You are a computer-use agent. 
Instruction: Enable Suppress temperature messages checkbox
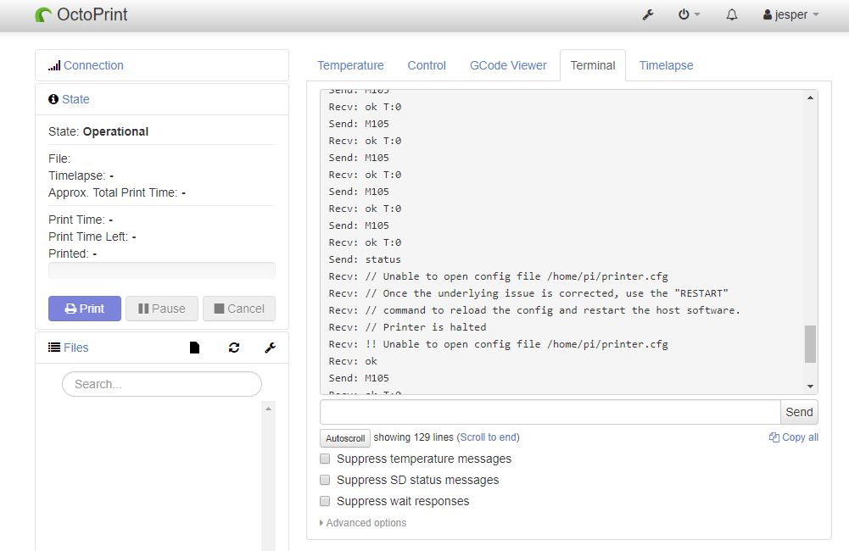click(x=325, y=459)
